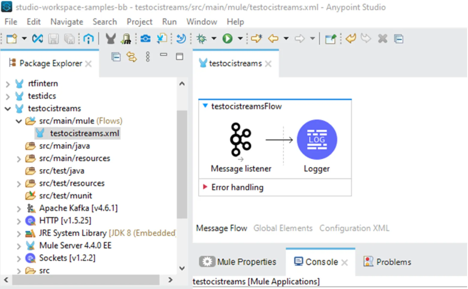
Task: Expand Mule Server 4.4.0 EE node
Action: (x=19, y=246)
